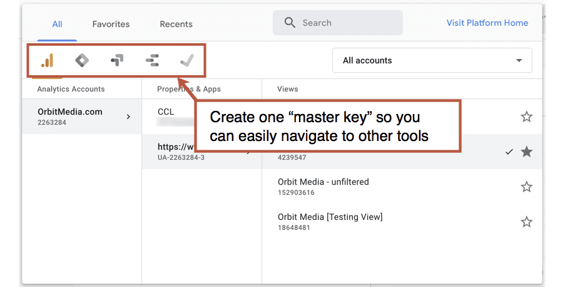
Task: Expand the OrbitMedia.com account chevron
Action: 128,117
